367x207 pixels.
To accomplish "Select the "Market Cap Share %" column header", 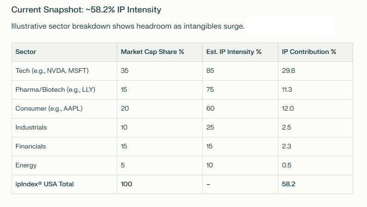I will click(x=152, y=52).
